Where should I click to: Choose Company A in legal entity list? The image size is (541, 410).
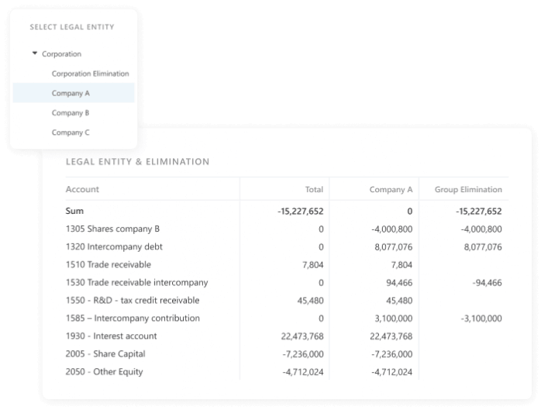pyautogui.click(x=71, y=93)
